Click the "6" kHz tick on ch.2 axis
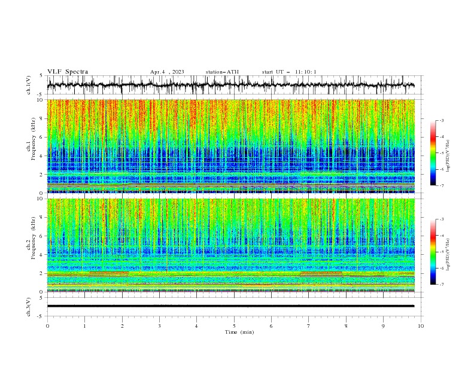This screenshot has height=366, width=474. pyautogui.click(x=41, y=236)
